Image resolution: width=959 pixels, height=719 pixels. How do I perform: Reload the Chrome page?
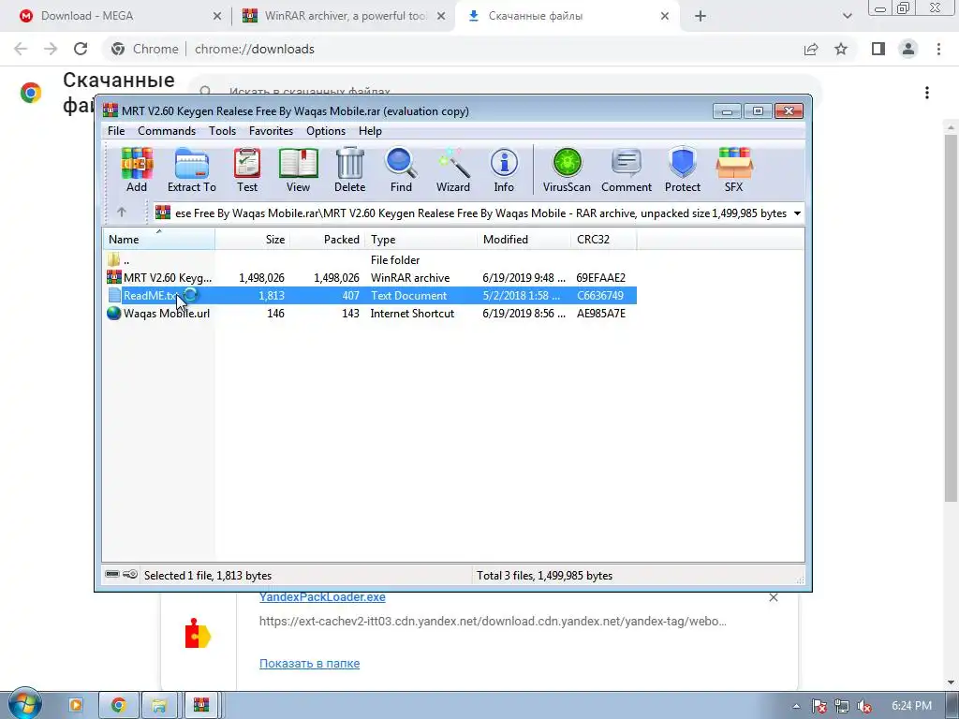click(x=81, y=49)
